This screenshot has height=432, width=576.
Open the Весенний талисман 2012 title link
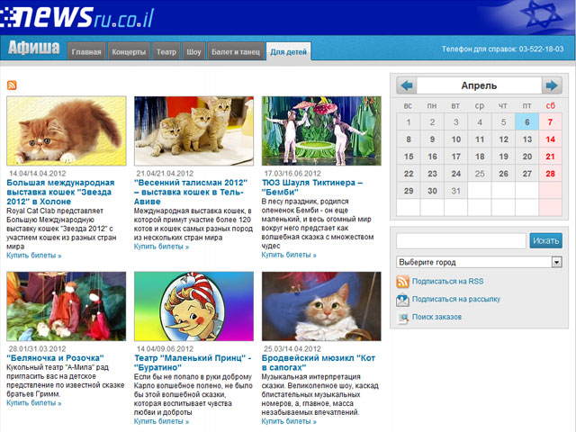pos(191,192)
